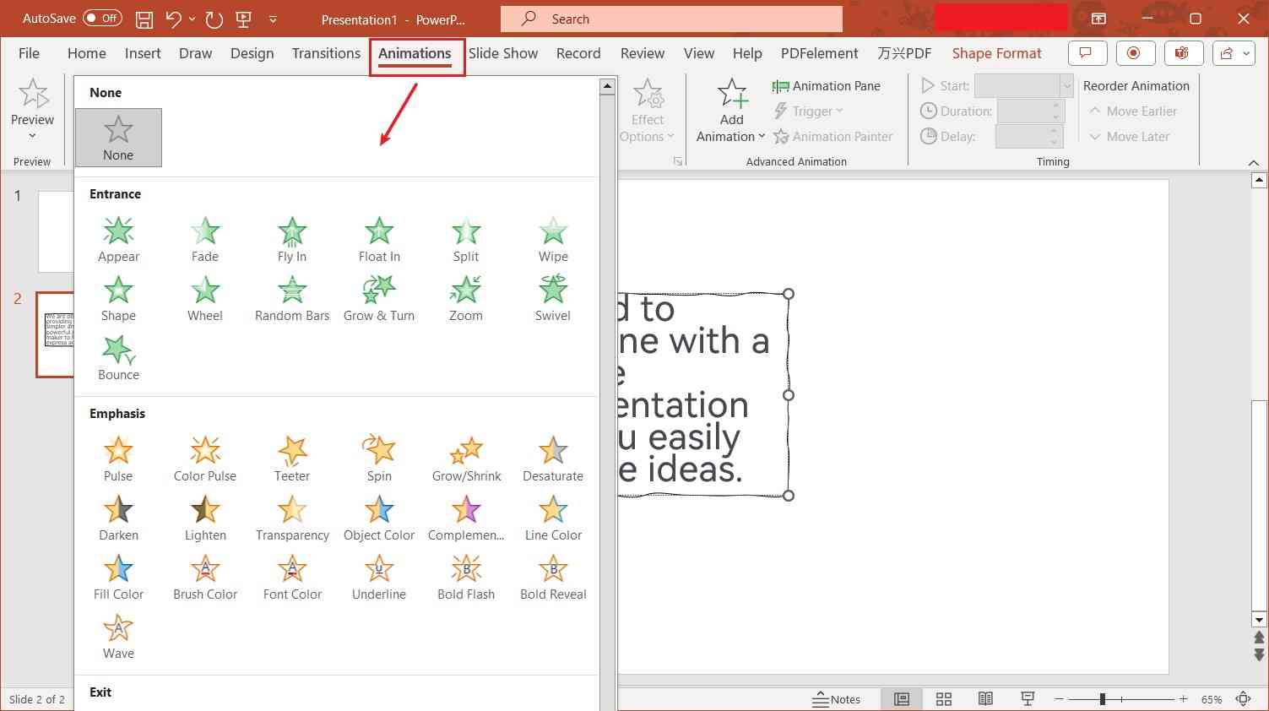Apply the Fade entrance effect
The width and height of the screenshot is (1269, 711).
point(205,240)
